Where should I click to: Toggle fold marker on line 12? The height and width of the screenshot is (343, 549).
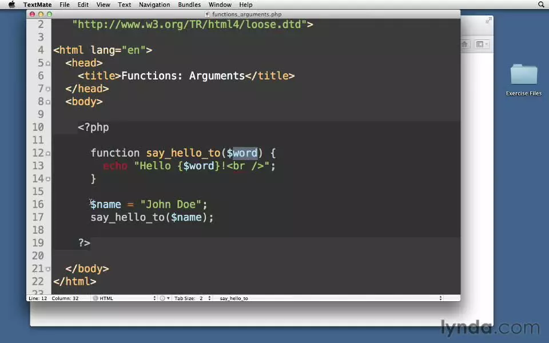(48, 153)
